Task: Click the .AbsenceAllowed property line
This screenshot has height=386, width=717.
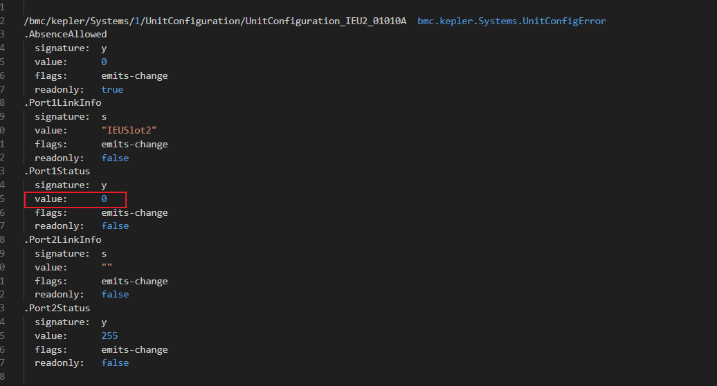Action: pyautogui.click(x=65, y=35)
